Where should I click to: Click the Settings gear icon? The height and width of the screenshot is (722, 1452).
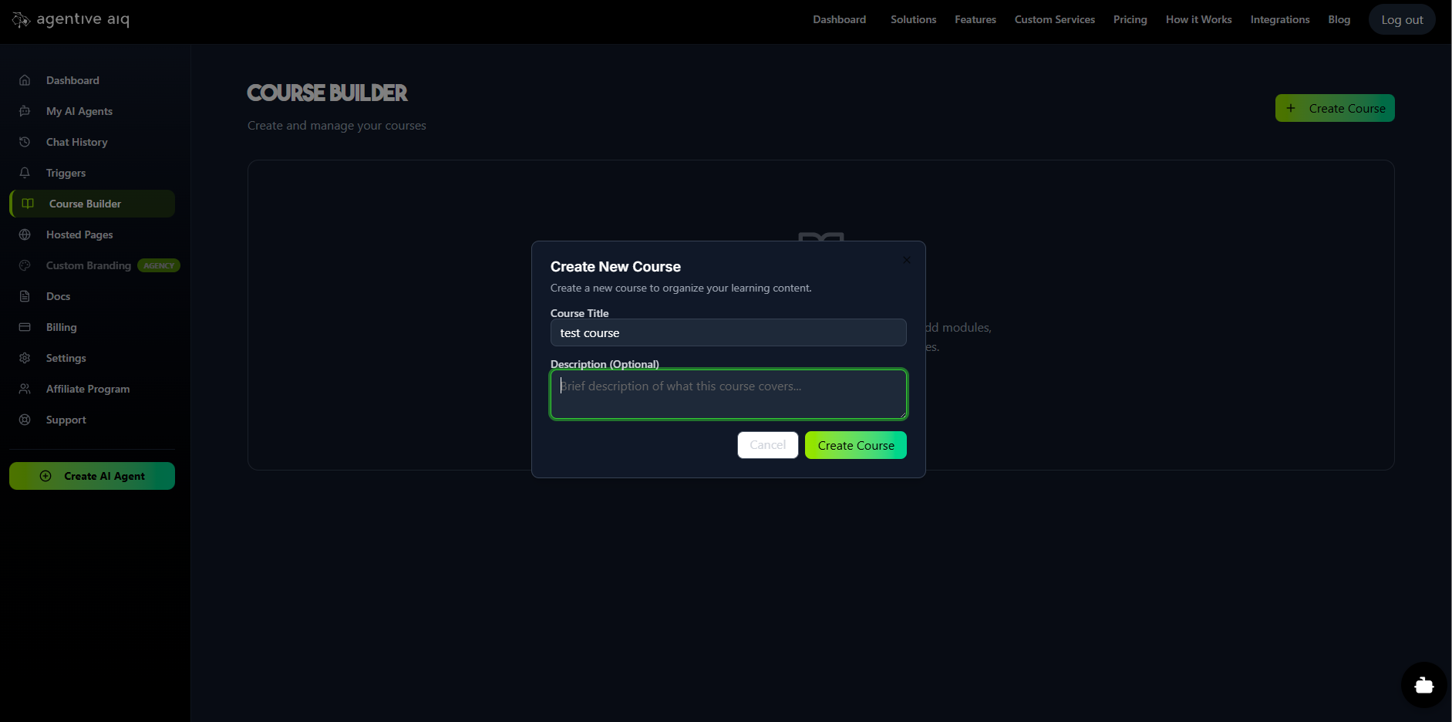25,358
